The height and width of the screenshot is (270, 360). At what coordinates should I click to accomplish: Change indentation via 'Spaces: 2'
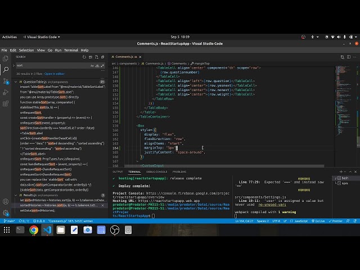coord(263,221)
